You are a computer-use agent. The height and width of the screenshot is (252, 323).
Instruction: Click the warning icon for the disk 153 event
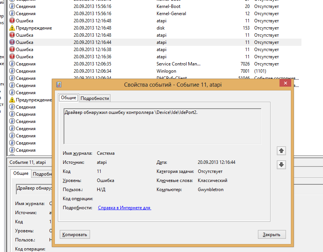pos(12,28)
